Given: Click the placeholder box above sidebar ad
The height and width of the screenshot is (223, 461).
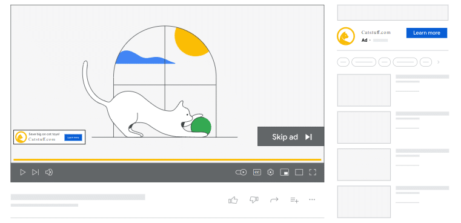Looking at the screenshot, I should [x=393, y=13].
